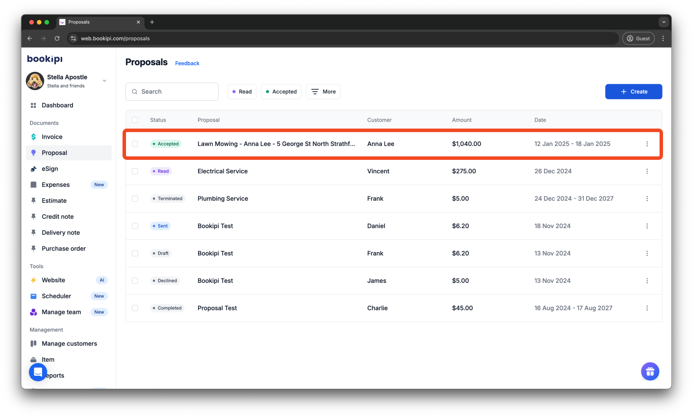This screenshot has width=693, height=417.
Task: Open Manage customers in the sidebar
Action: pos(69,344)
